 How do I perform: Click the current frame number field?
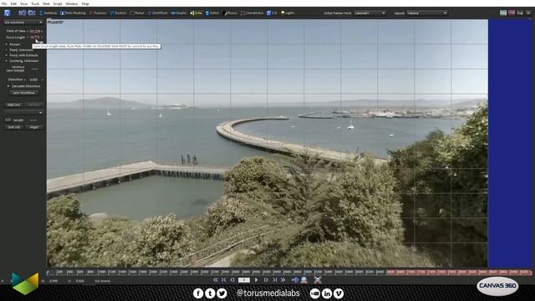coord(244,280)
